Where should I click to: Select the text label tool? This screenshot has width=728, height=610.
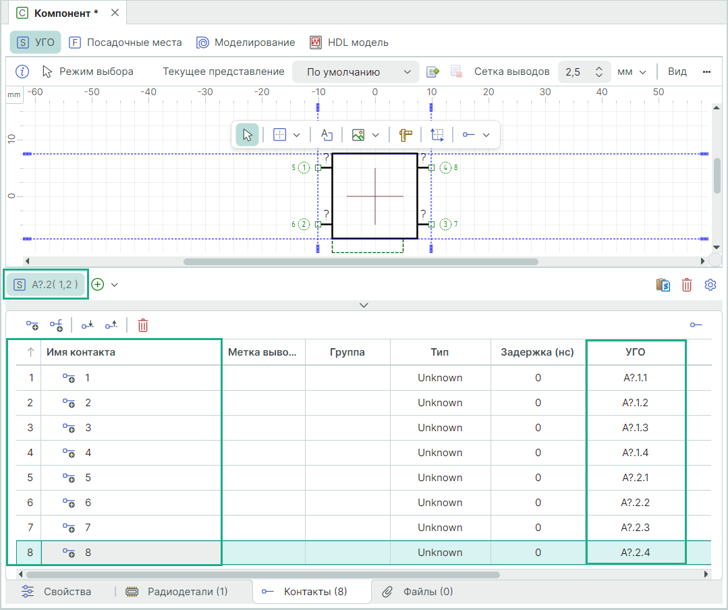tap(327, 134)
